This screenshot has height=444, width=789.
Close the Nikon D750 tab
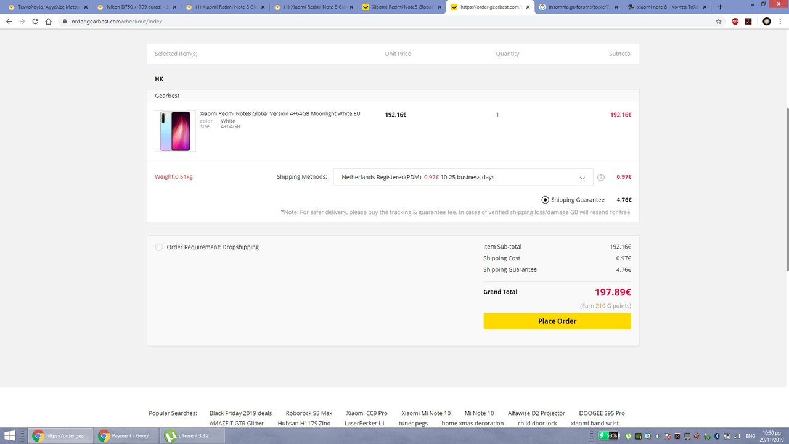[174, 7]
